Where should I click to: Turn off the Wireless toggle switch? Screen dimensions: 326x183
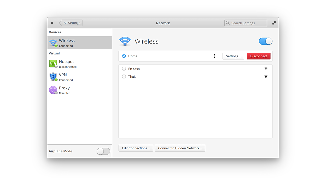pyautogui.click(x=265, y=41)
